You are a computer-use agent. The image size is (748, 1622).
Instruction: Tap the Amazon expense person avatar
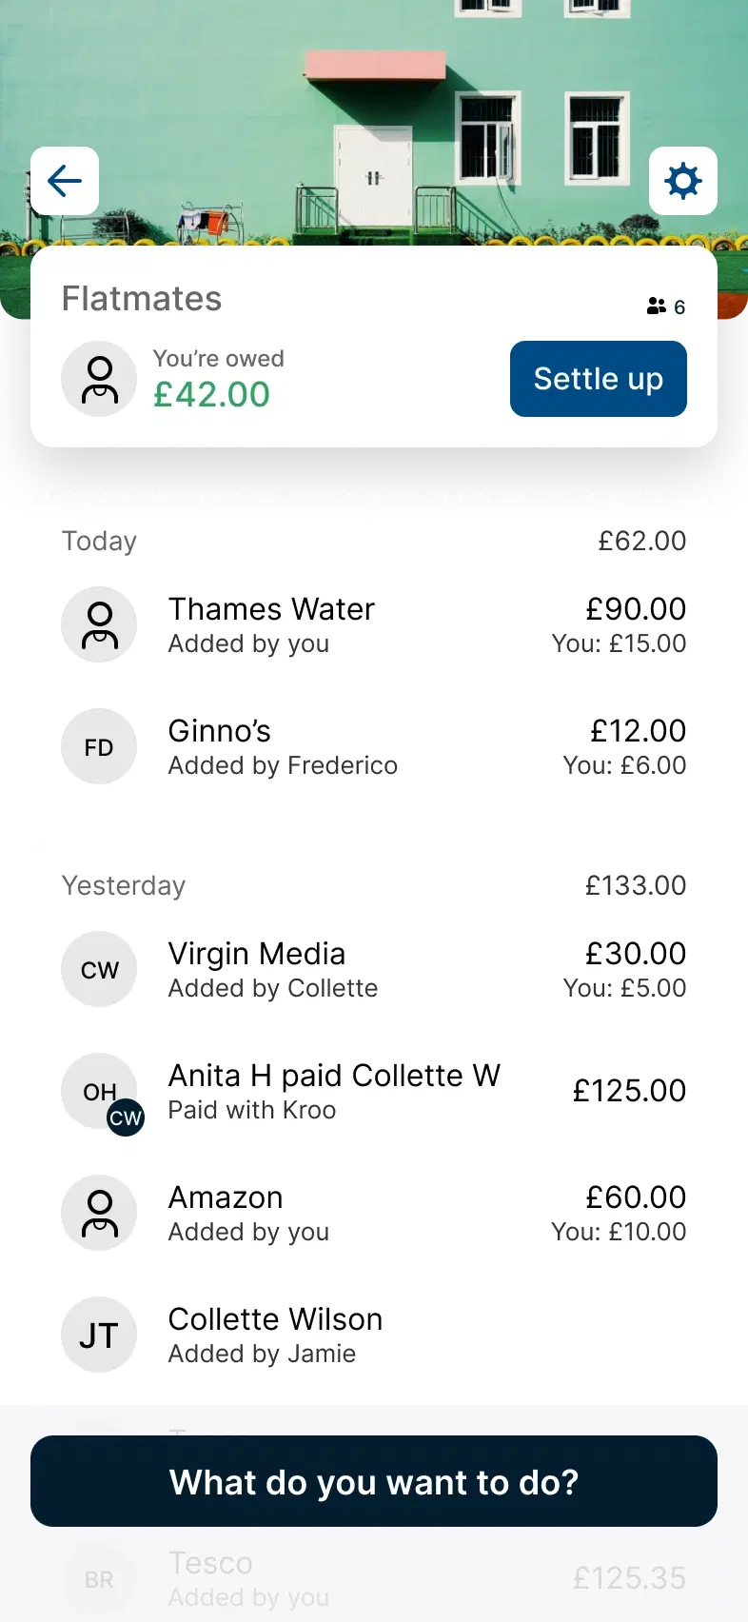99,1213
